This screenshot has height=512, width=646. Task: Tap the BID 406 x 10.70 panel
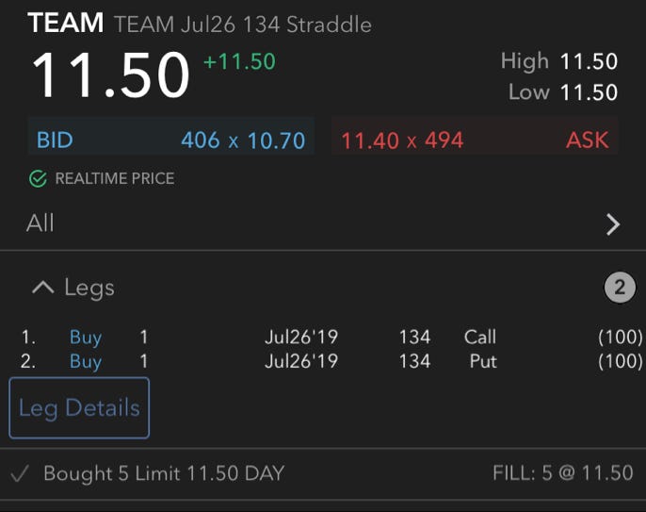tap(171, 140)
